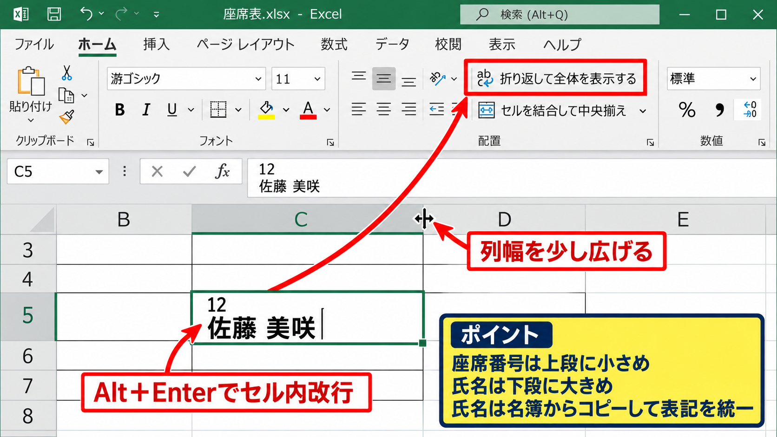Switch to the 校閲 tab
The width and height of the screenshot is (777, 437).
(448, 44)
